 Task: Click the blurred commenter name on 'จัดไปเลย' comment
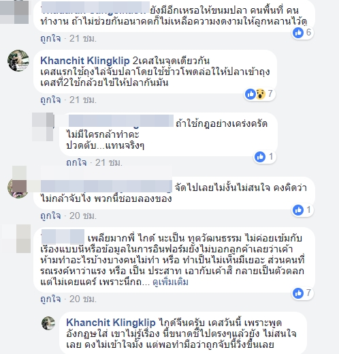click(x=106, y=186)
